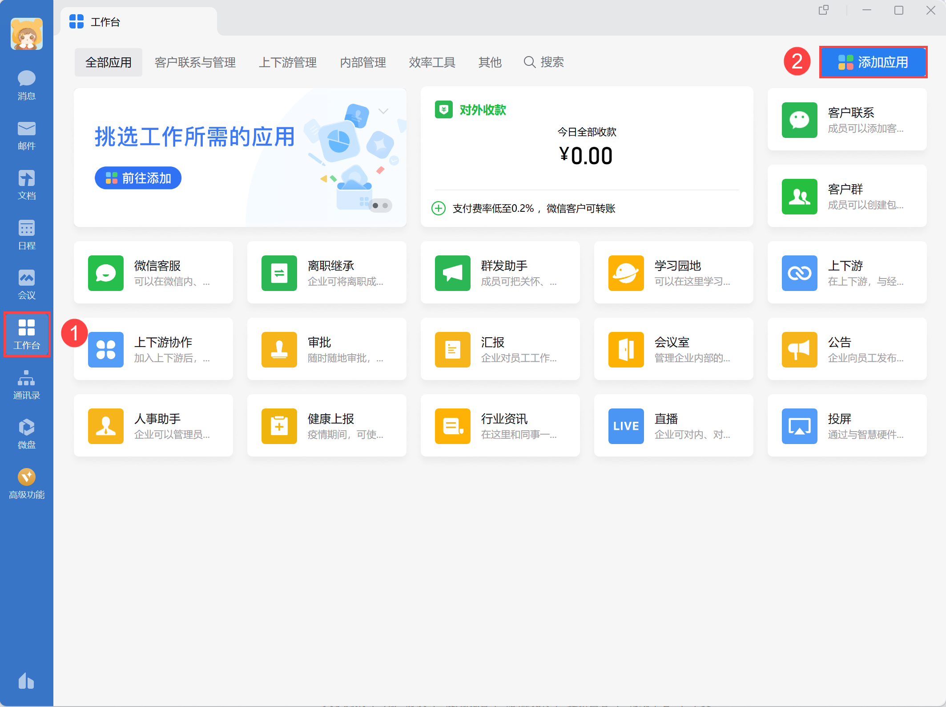The height and width of the screenshot is (707, 946).
Task: Switch to second banner carousel dot
Action: pyautogui.click(x=385, y=206)
